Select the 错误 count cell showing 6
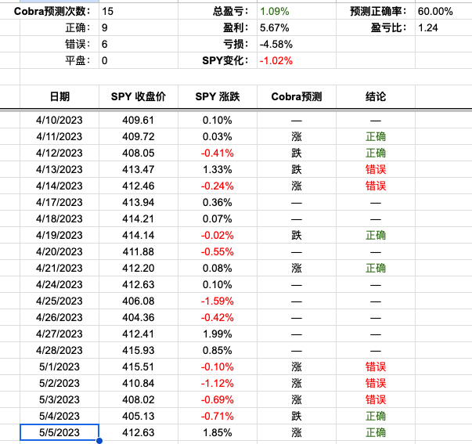The height and width of the screenshot is (444, 472). [139, 45]
